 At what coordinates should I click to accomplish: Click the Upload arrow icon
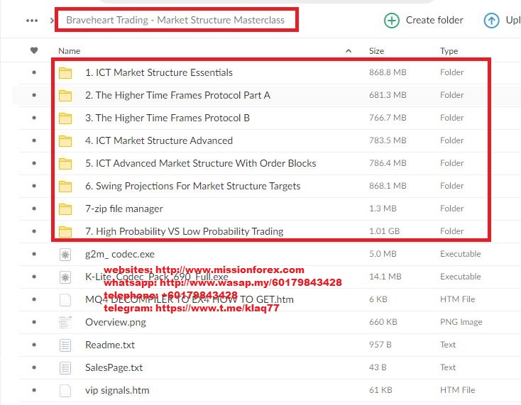[x=491, y=21]
